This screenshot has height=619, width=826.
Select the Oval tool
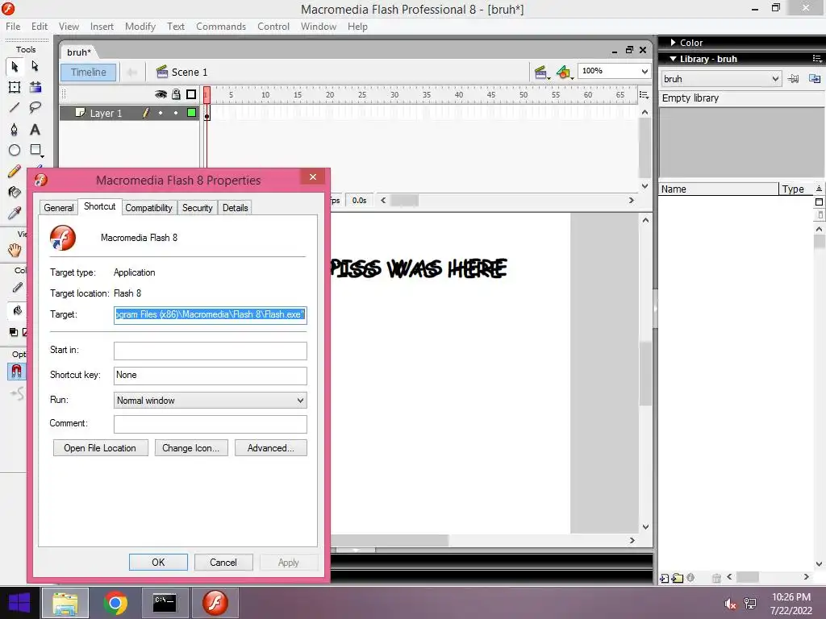(x=15, y=150)
